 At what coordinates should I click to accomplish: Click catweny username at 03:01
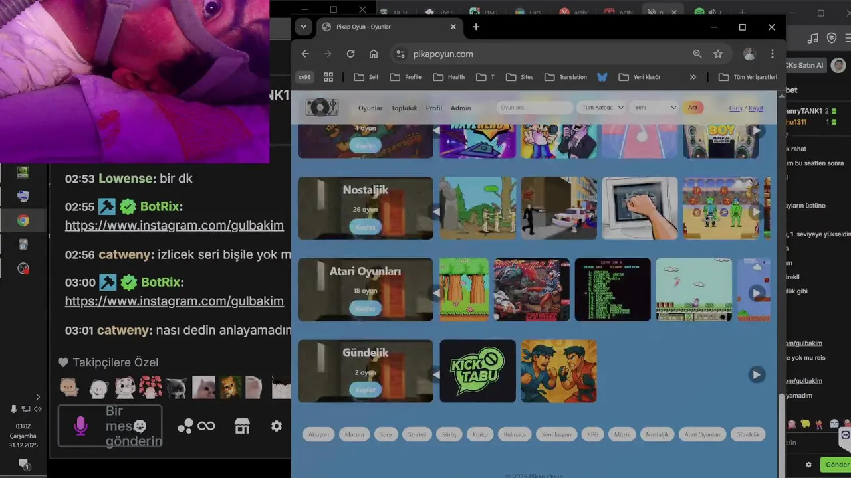click(124, 330)
